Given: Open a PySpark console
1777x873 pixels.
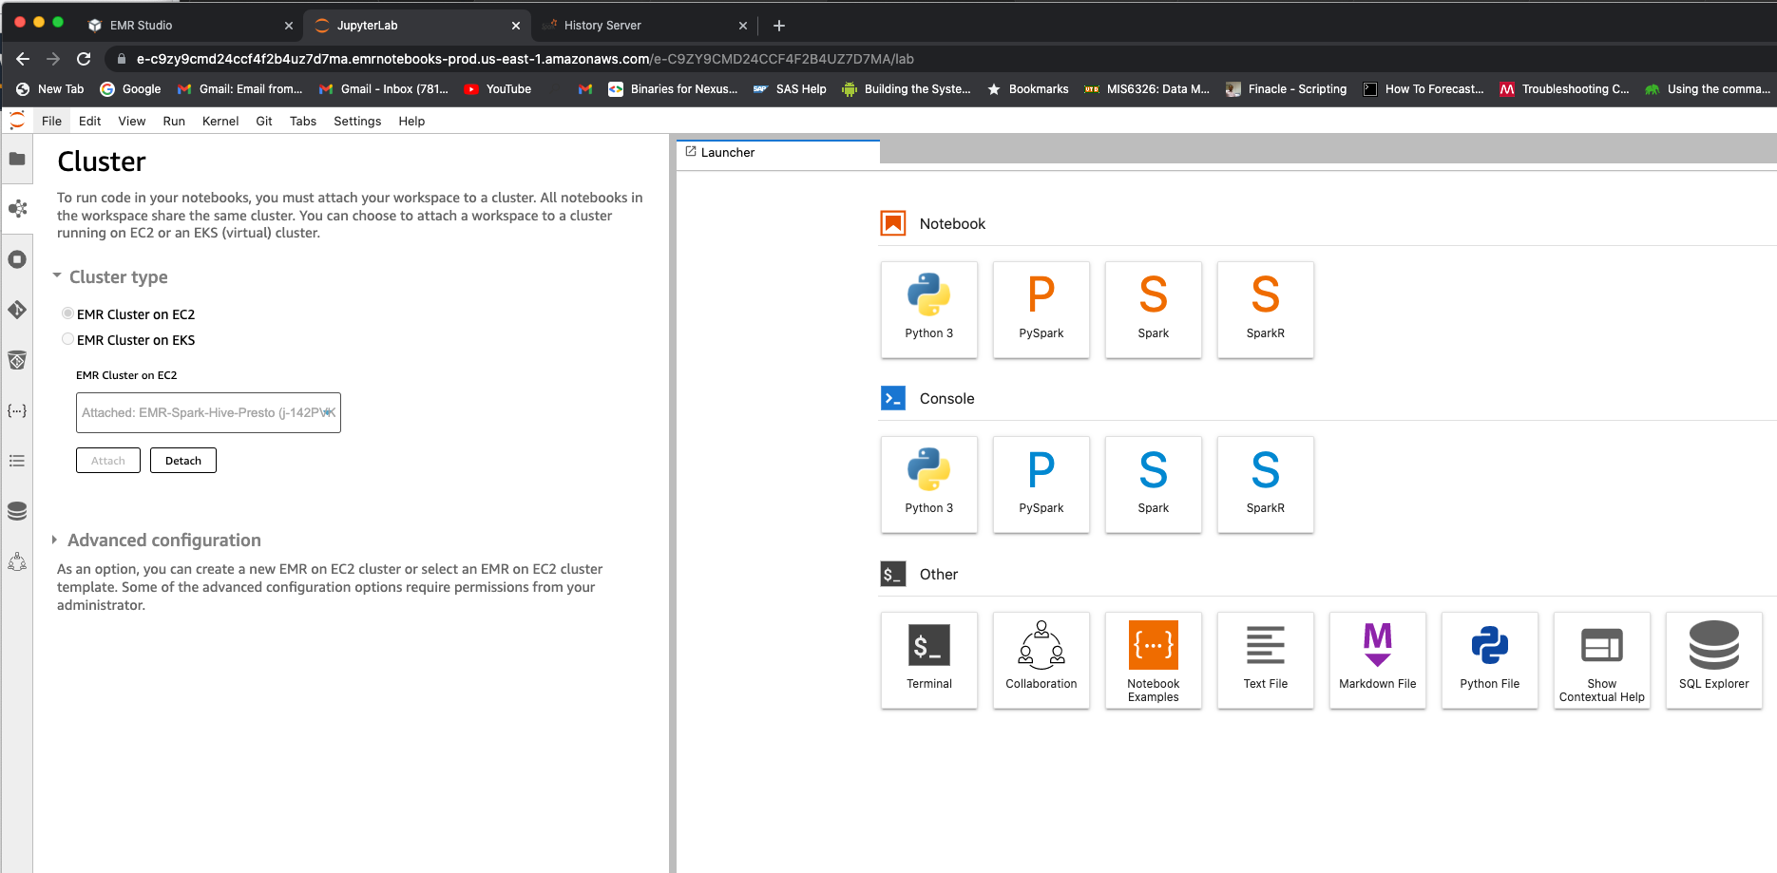Looking at the screenshot, I should pos(1041,484).
